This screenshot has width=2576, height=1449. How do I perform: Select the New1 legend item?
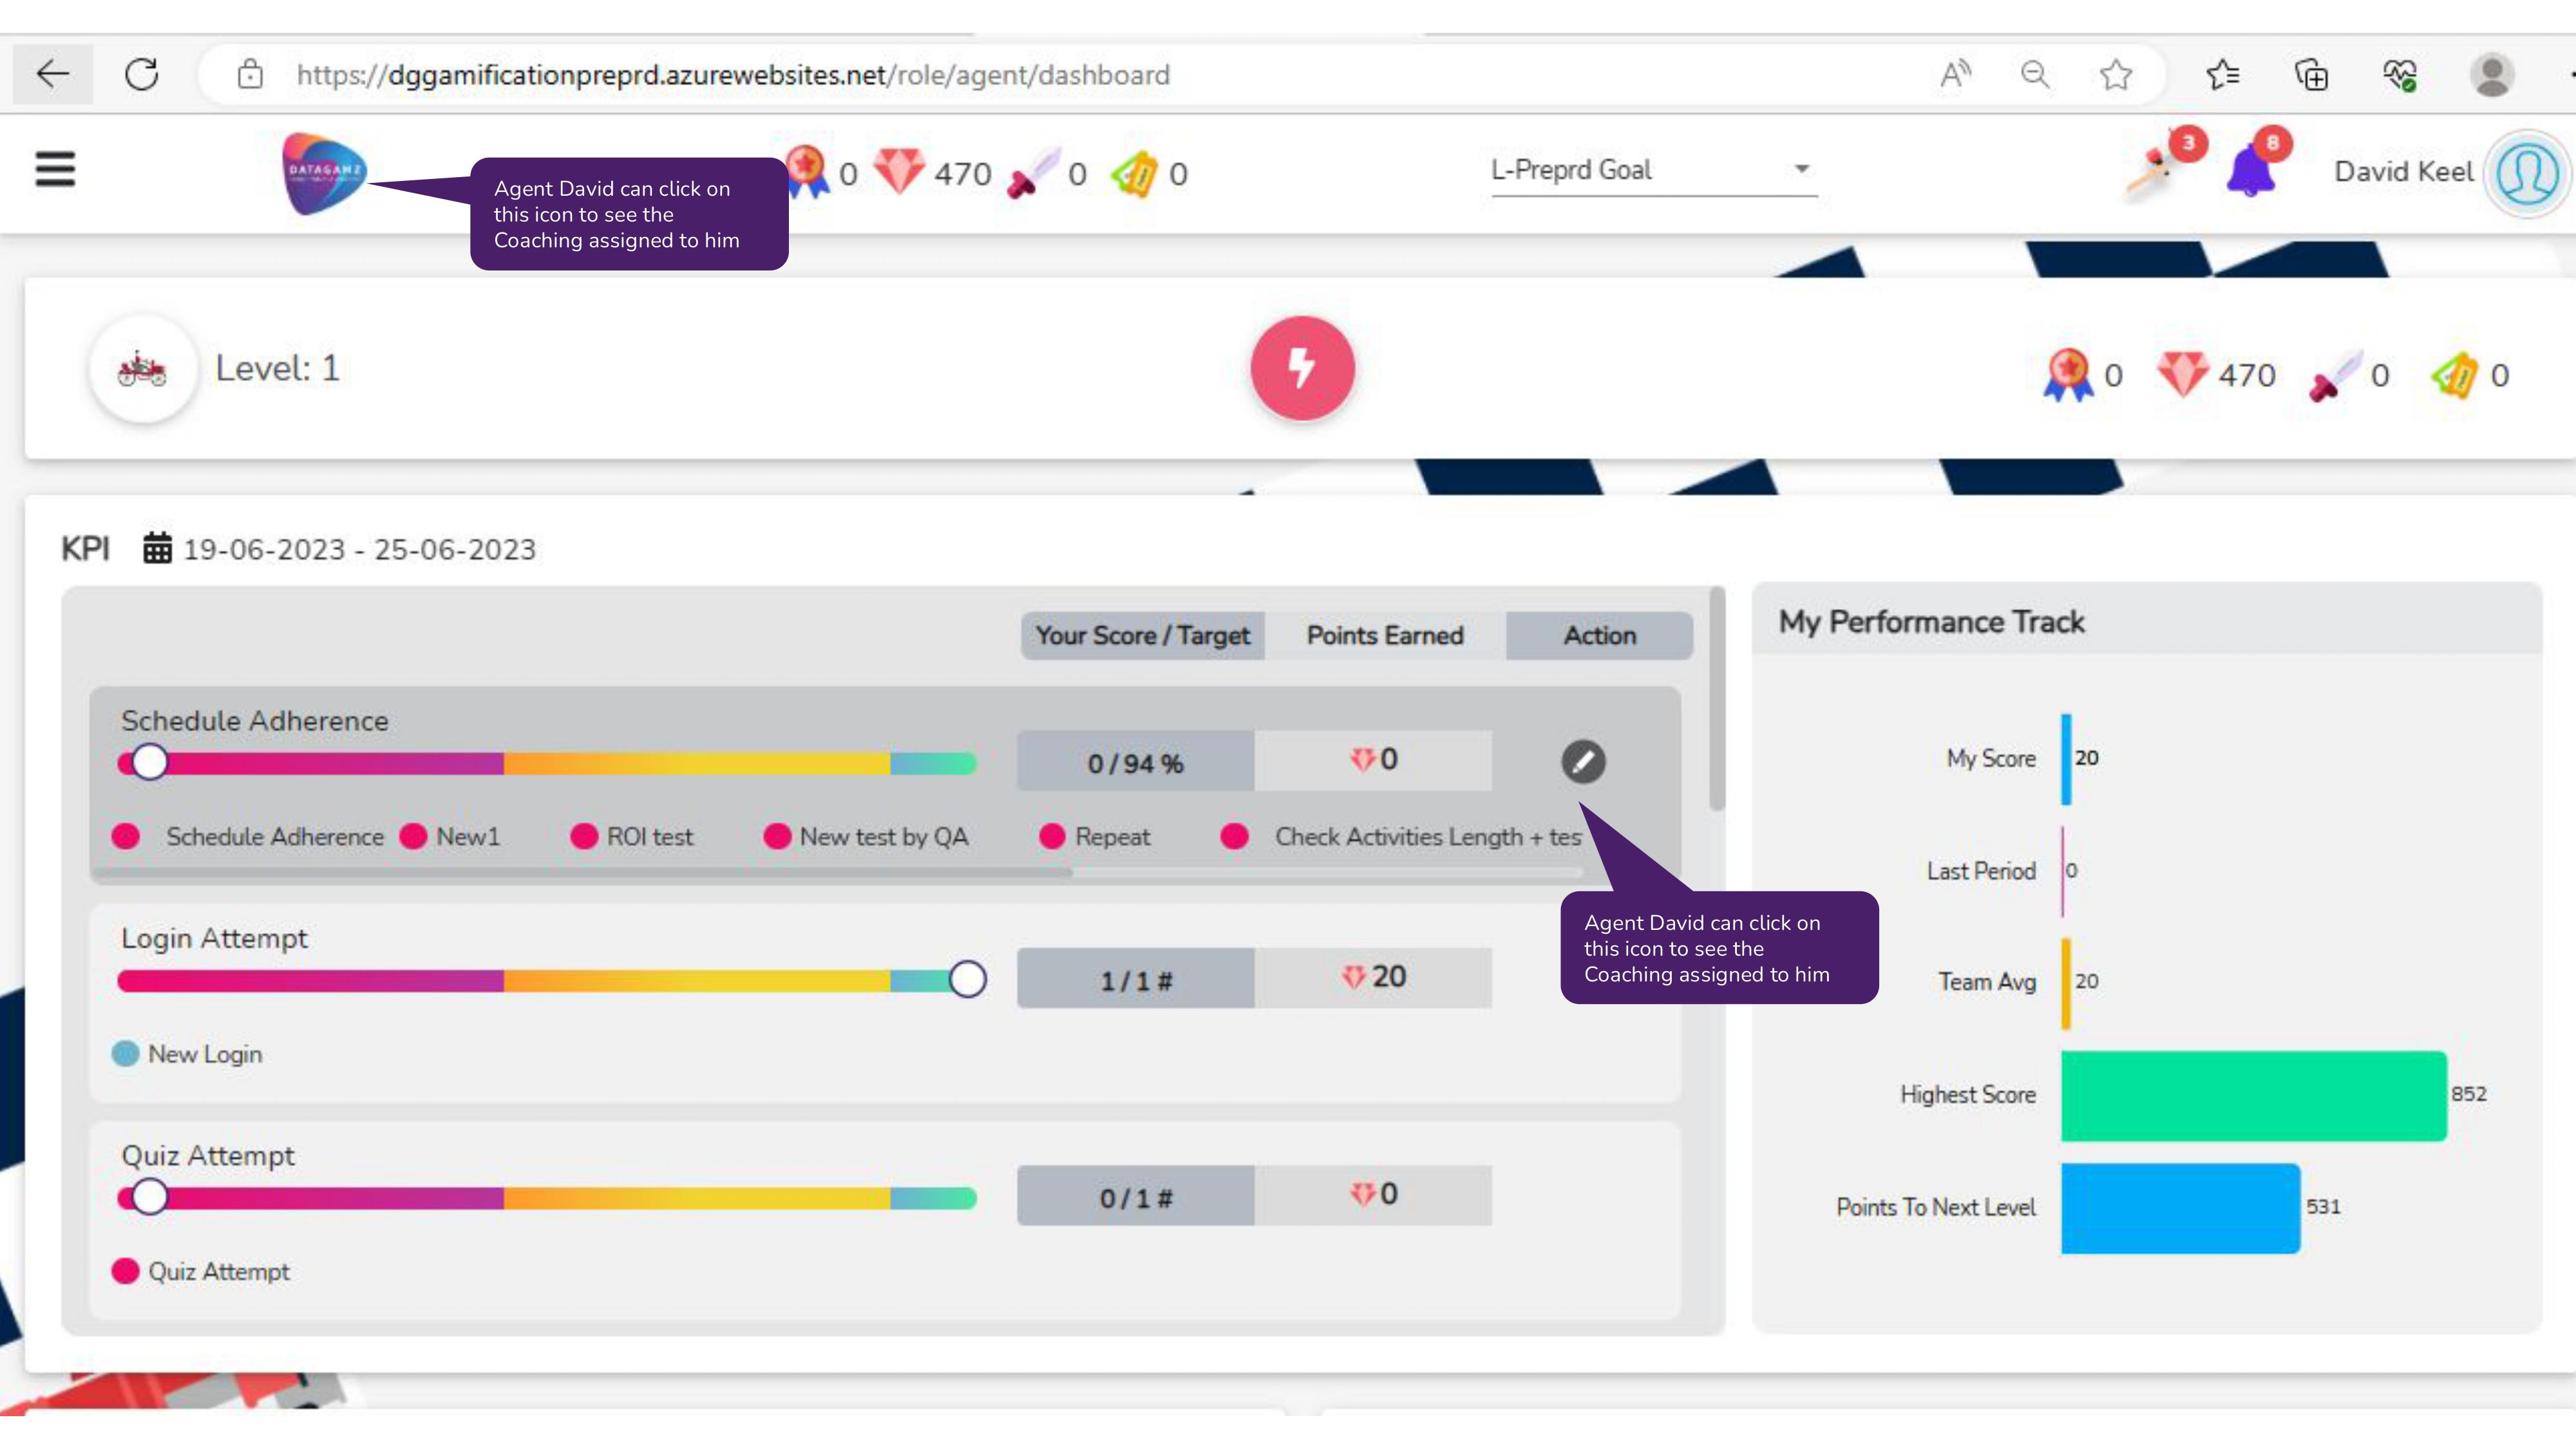point(450,836)
